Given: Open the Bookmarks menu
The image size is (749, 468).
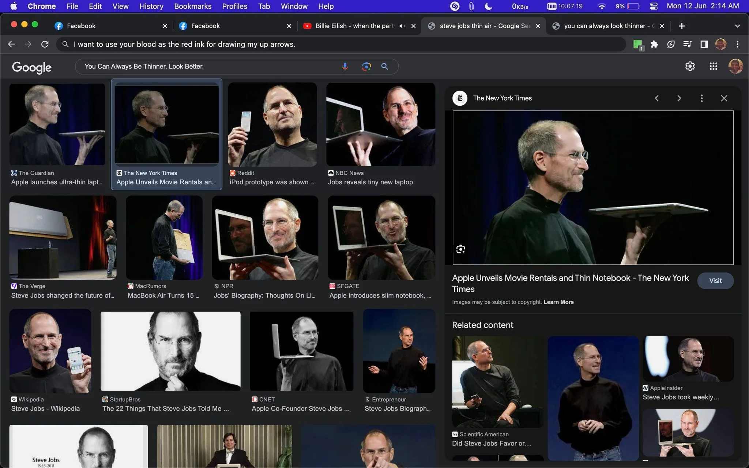Looking at the screenshot, I should tap(193, 6).
